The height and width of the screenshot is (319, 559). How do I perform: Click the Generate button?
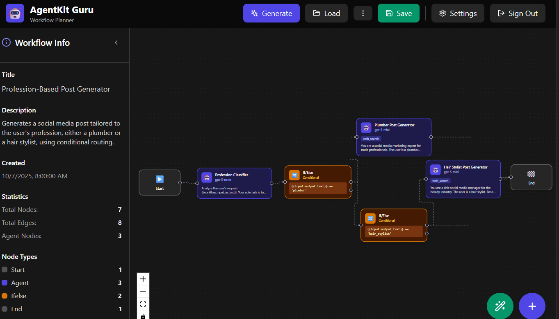(271, 13)
